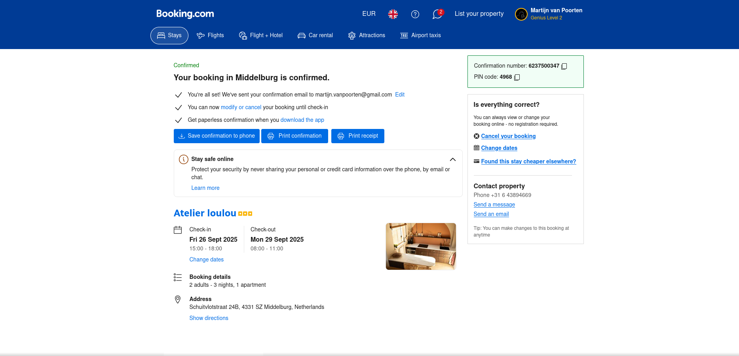The image size is (739, 356).
Task: Go to Airport taxis tab
Action: point(420,36)
